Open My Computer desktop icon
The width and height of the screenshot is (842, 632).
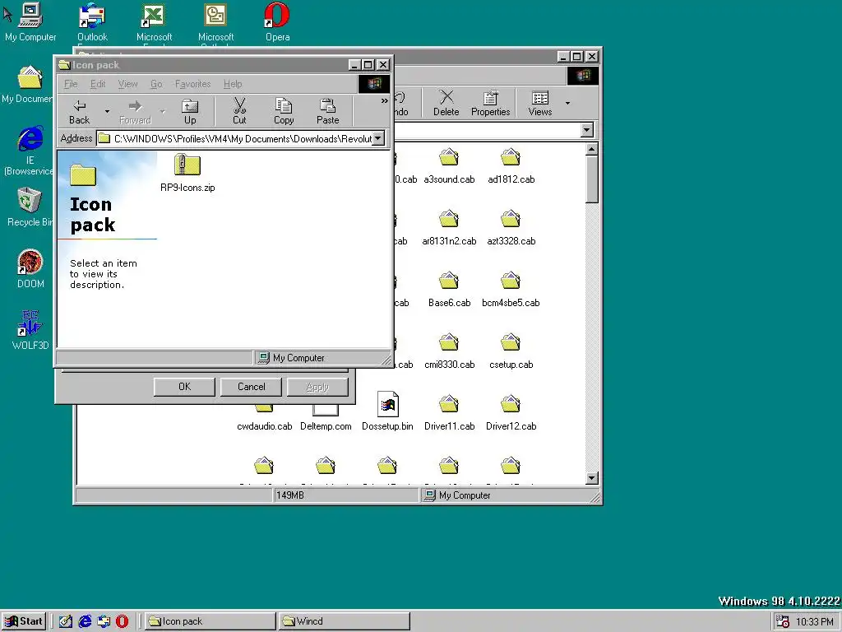[30, 22]
